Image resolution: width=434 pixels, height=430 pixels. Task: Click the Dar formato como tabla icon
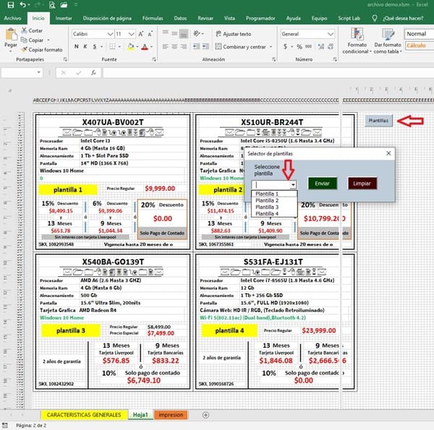[x=388, y=35]
